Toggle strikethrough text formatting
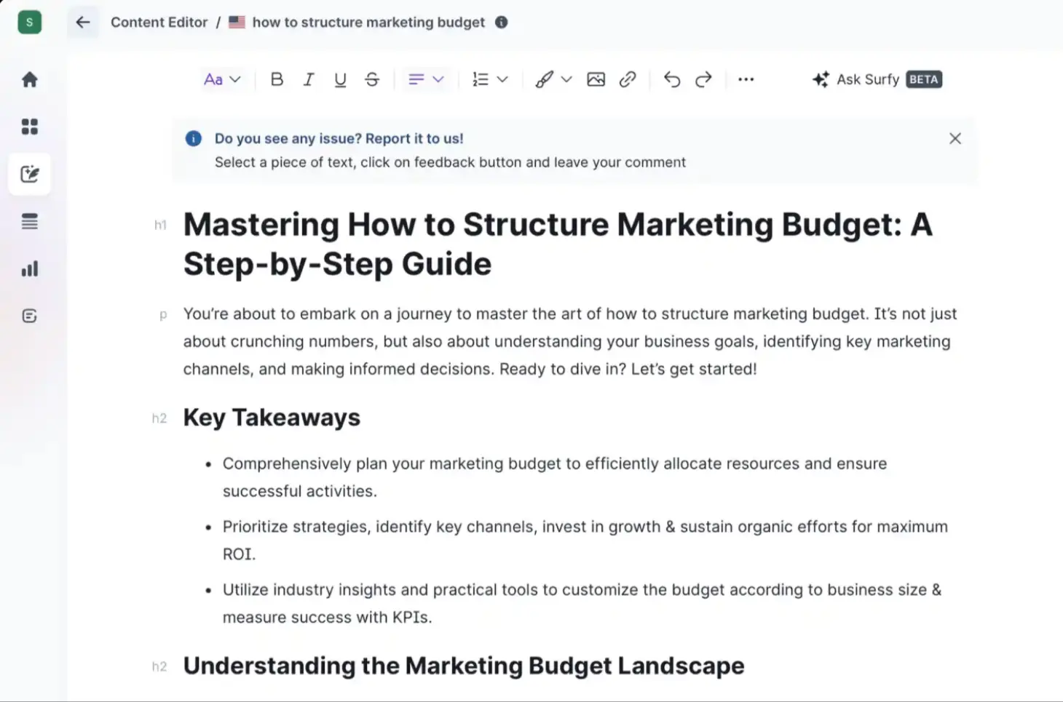Screen dimensions: 1063x702 pyautogui.click(x=372, y=79)
